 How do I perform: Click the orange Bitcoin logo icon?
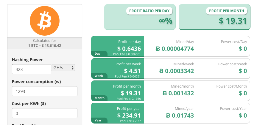[x=45, y=20]
